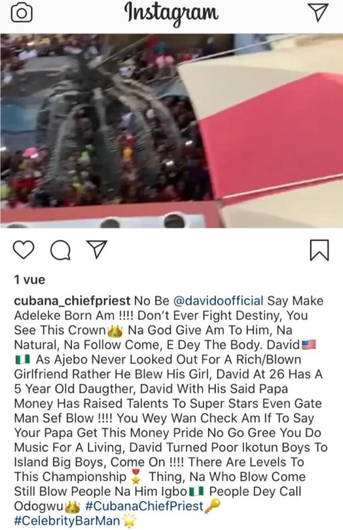Like the post with heart icon
The height and width of the screenshot is (530, 343).
pyautogui.click(x=24, y=250)
